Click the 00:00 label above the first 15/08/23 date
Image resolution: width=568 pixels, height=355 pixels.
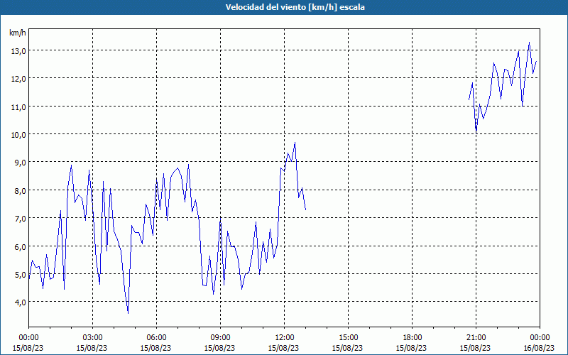click(x=28, y=338)
